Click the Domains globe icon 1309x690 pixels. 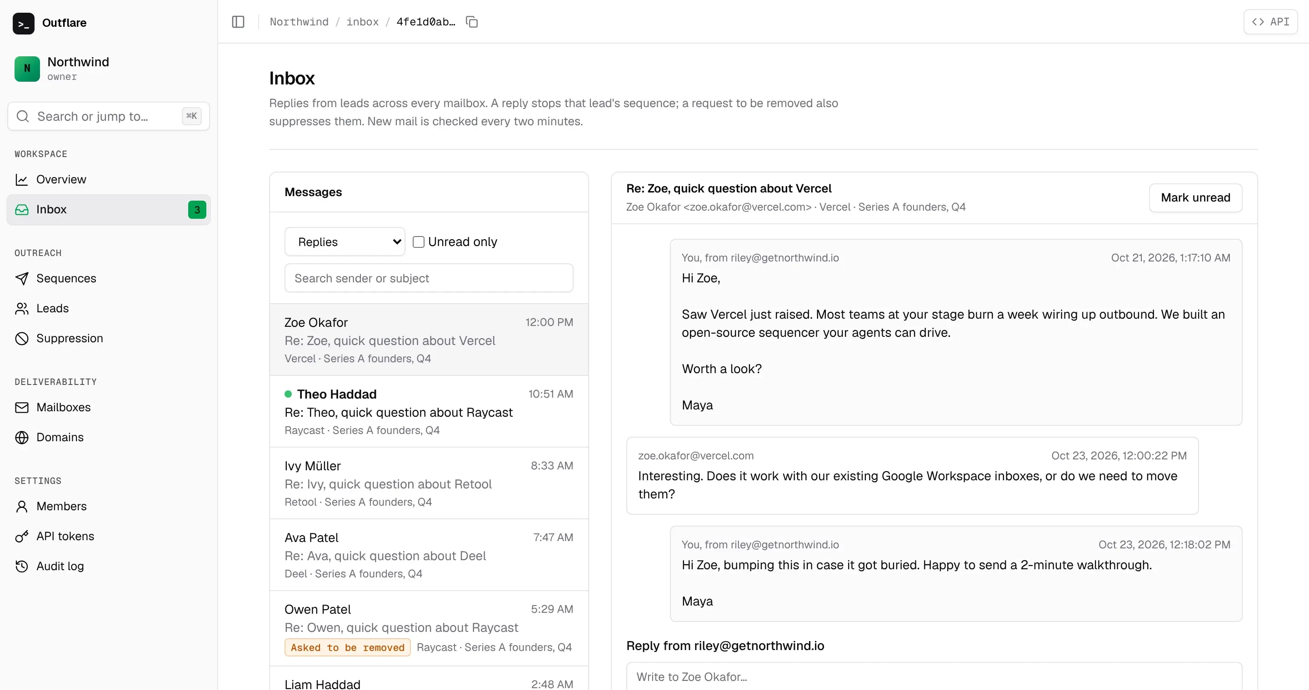(22, 437)
